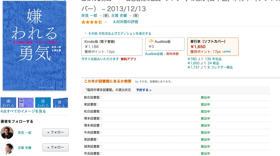Open ¥760 より 135 中古品 offers
This screenshot has width=280, height=156.
205,59
